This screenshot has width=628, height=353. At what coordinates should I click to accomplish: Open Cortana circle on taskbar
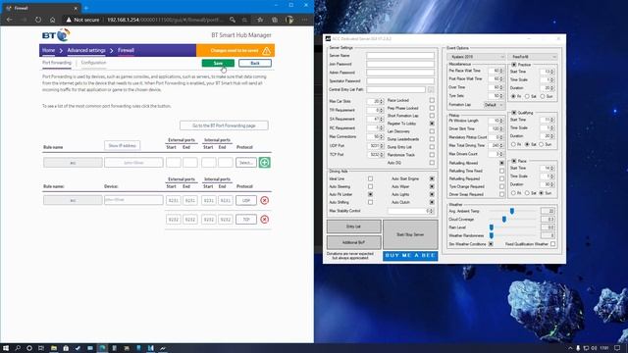click(29, 348)
